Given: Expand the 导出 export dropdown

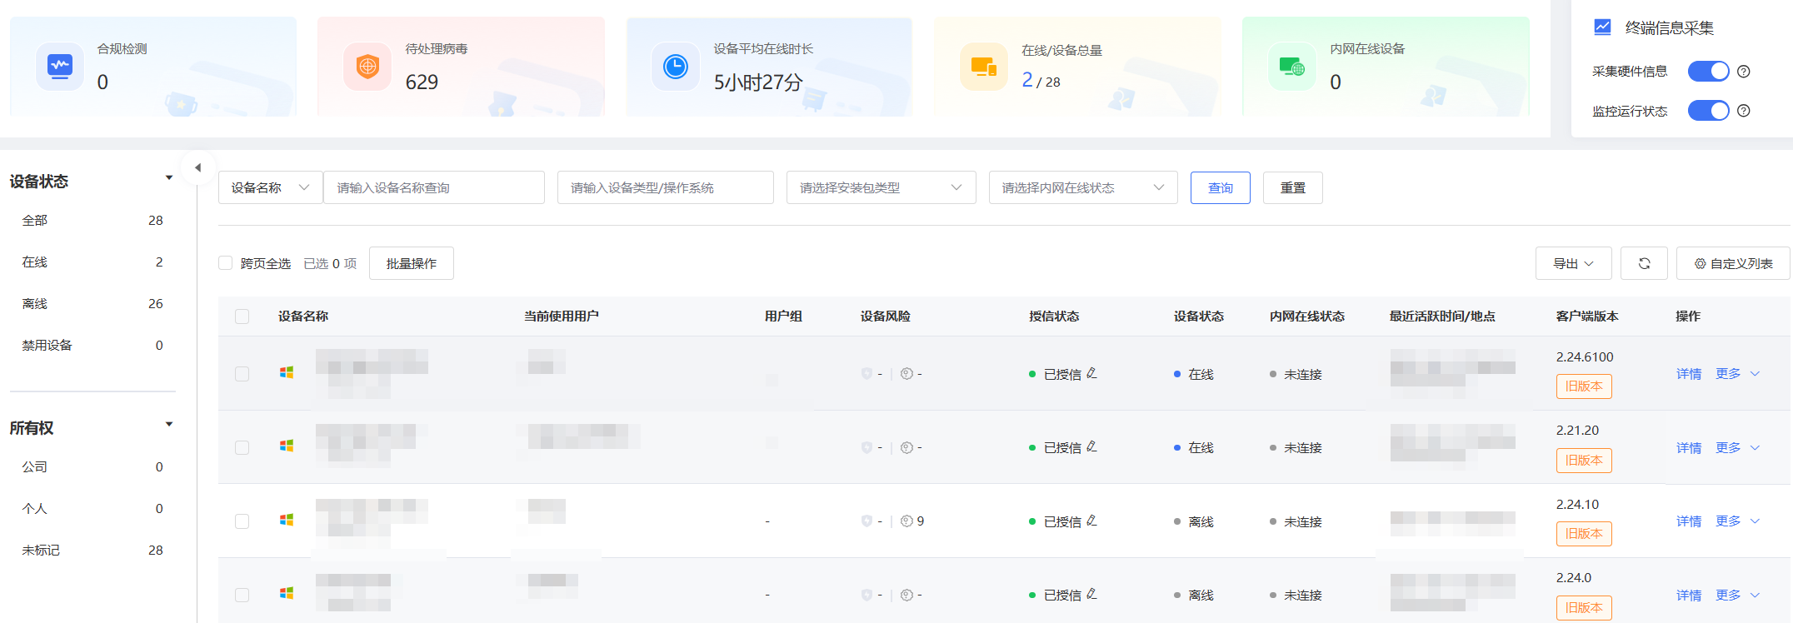Looking at the screenshot, I should coord(1573,263).
